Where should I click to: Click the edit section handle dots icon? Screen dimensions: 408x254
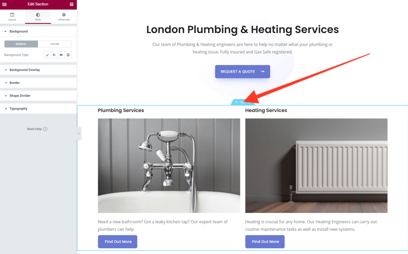243,102
